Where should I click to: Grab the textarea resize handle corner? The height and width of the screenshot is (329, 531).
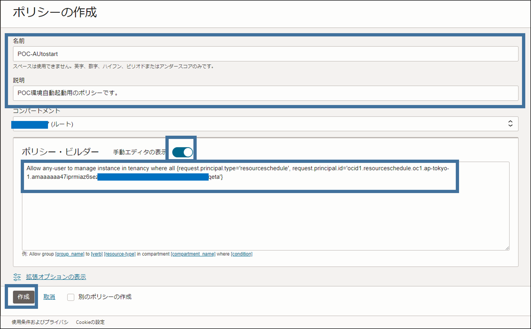tap(507, 248)
